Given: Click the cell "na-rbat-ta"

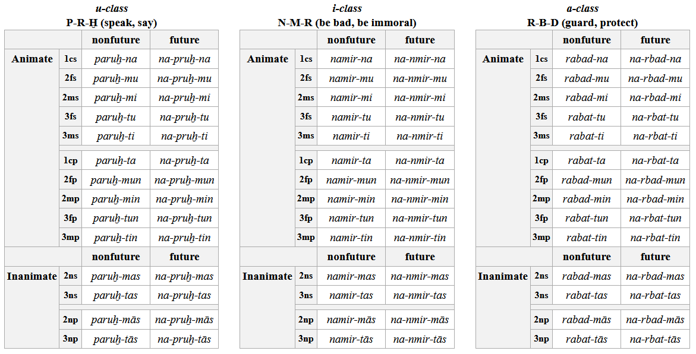Looking at the screenshot, I should coord(655,160).
